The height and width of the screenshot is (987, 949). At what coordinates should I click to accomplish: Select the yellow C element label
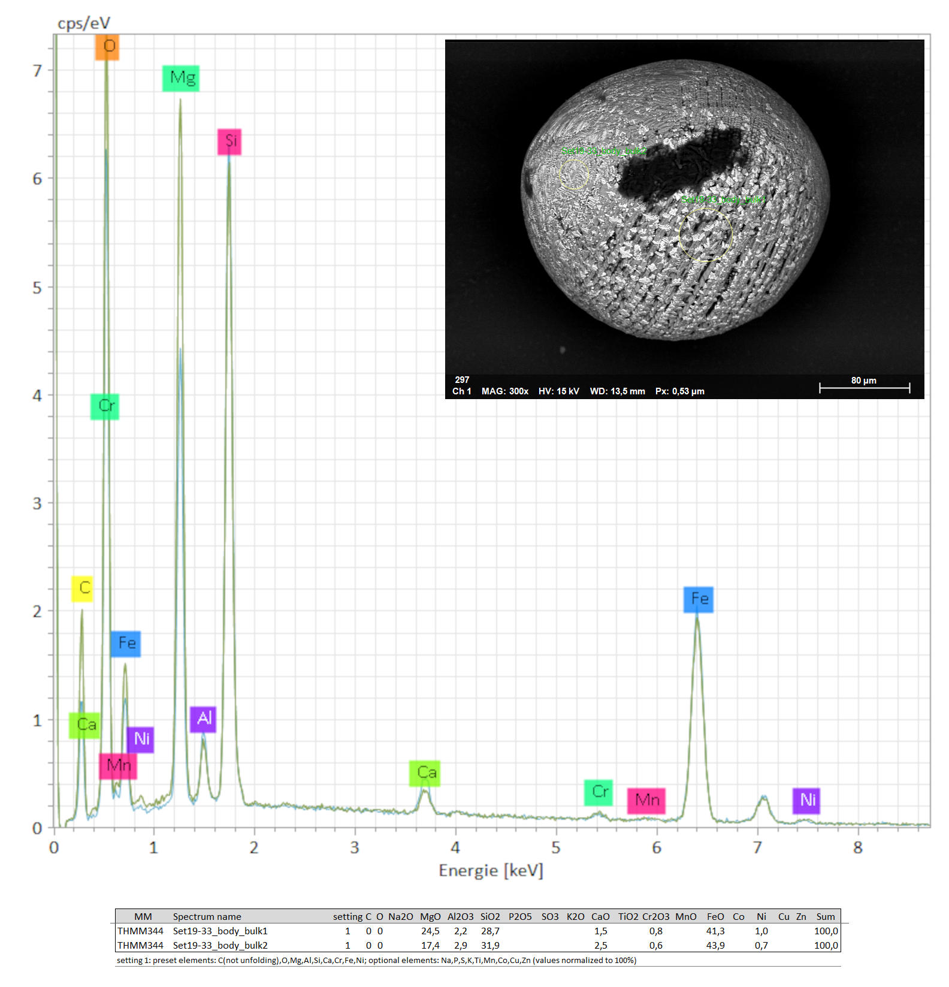83,588
